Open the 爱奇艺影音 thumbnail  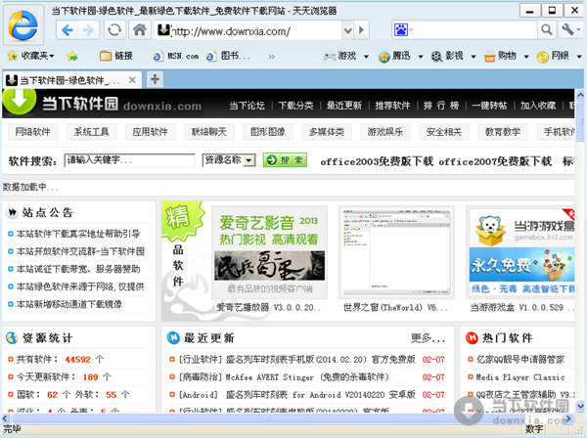(270, 252)
